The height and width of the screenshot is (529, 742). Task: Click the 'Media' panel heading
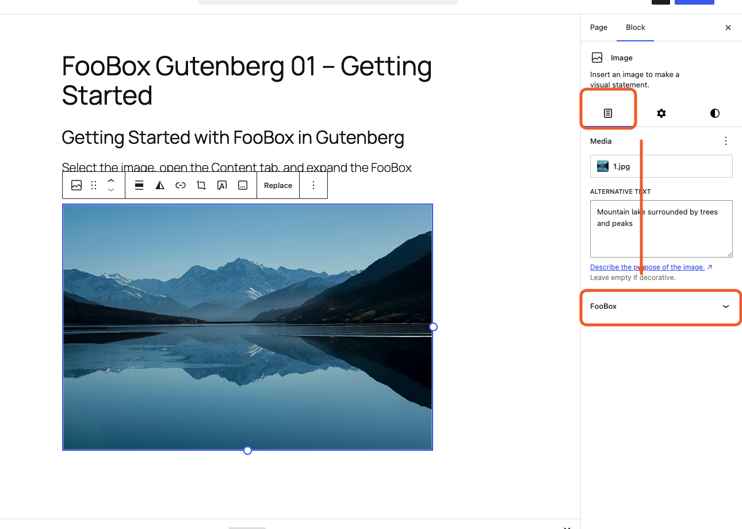click(601, 141)
